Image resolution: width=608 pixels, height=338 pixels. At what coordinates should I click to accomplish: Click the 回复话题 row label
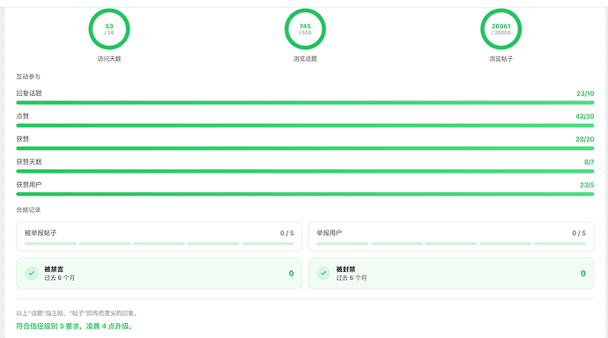29,93
